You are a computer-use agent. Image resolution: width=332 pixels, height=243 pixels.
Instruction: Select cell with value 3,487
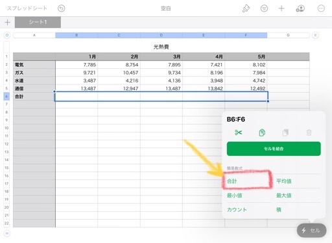[x=77, y=81]
